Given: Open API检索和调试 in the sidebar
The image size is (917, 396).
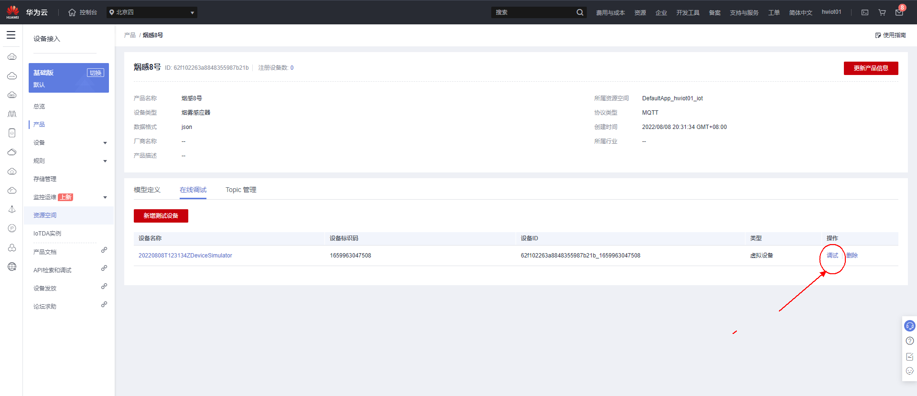Looking at the screenshot, I should pos(52,270).
